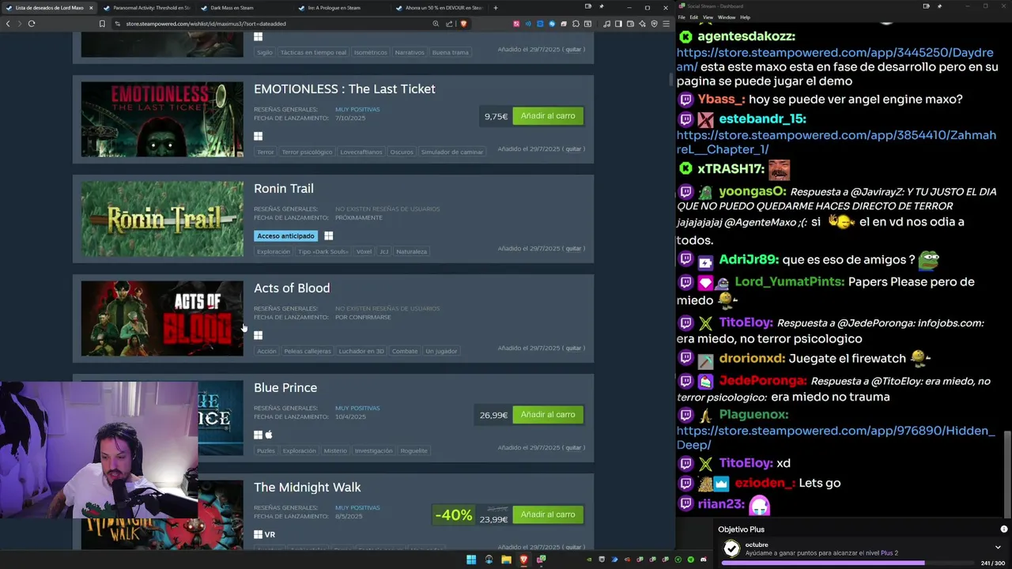1012x569 pixels.
Task: Go back in browser history
Action: [x=8, y=24]
